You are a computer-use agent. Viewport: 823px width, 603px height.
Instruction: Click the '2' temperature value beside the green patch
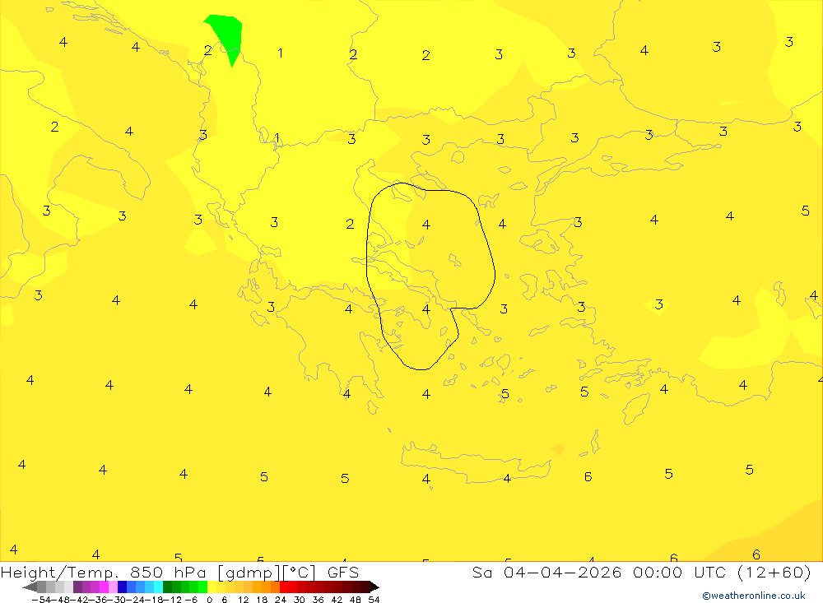[208, 50]
